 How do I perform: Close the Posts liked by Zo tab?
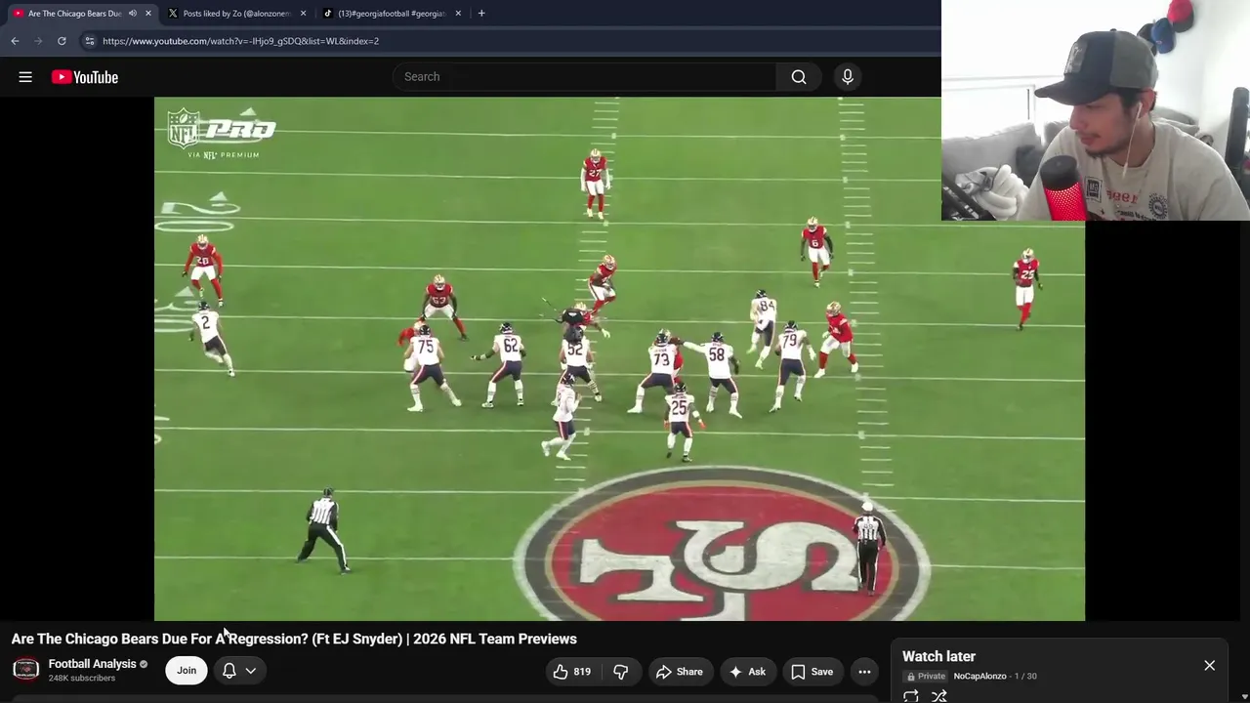[304, 14]
